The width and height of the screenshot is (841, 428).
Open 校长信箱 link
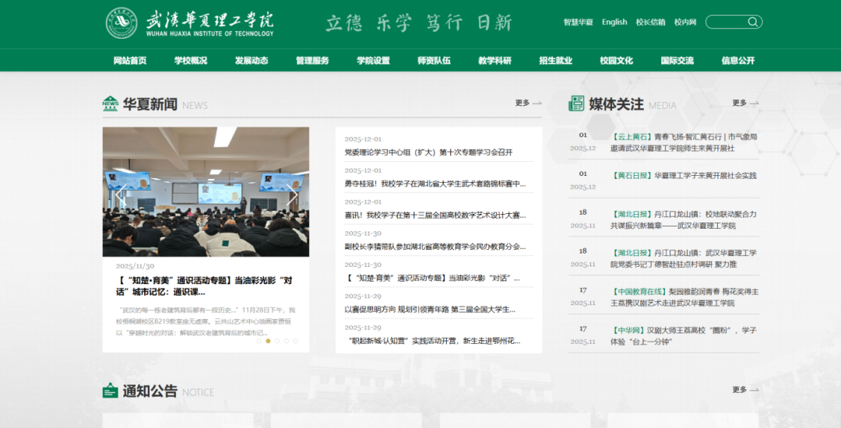pos(650,22)
